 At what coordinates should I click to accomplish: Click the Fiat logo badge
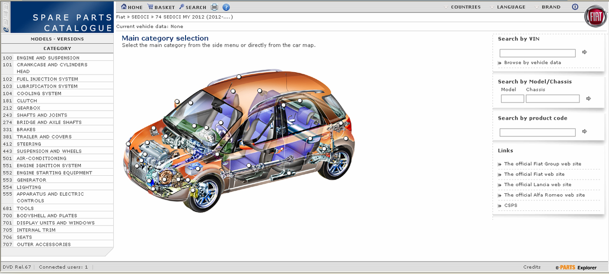[x=596, y=17]
